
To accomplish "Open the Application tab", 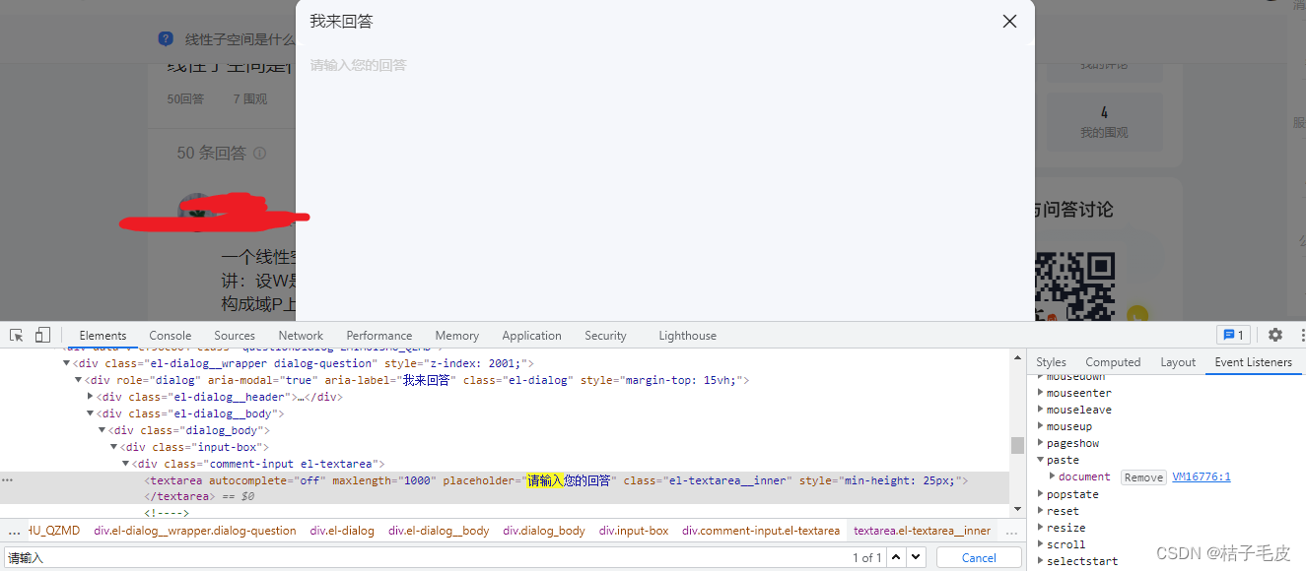I will tap(531, 336).
